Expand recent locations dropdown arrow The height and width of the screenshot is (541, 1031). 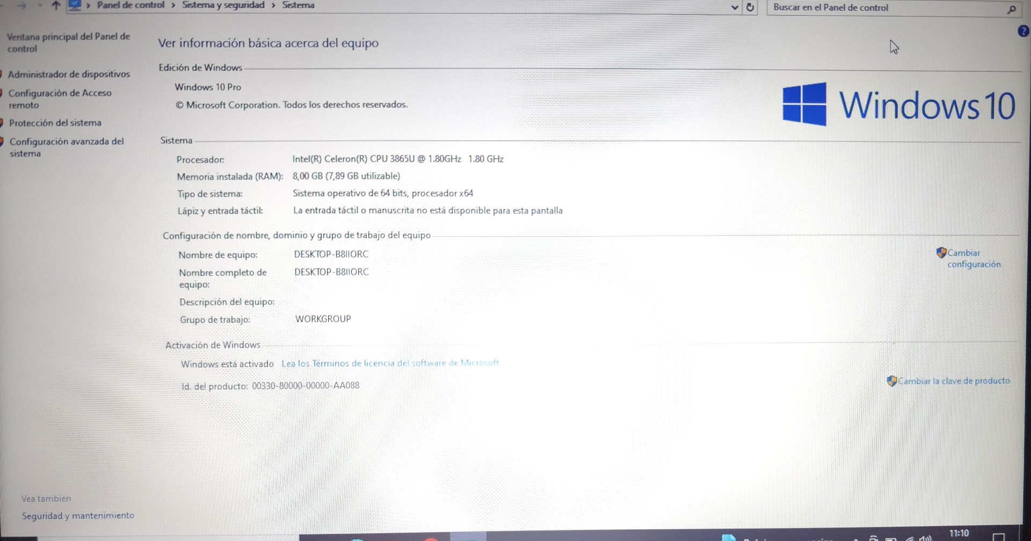(x=40, y=6)
